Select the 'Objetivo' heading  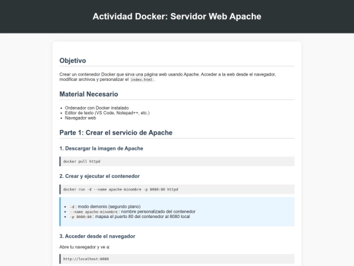click(x=73, y=60)
